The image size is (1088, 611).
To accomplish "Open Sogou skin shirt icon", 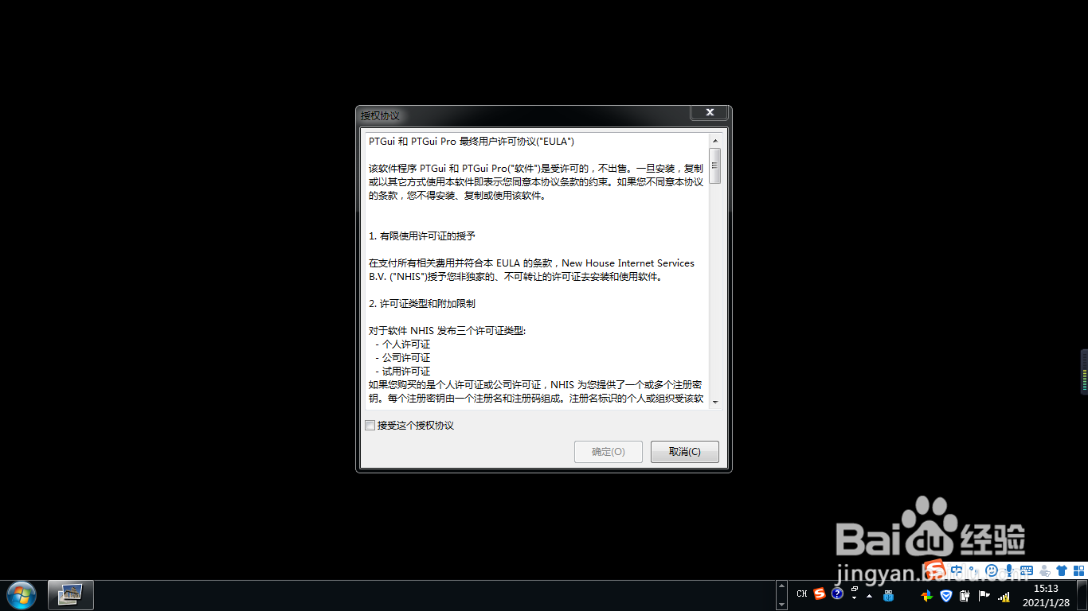I will click(x=1062, y=570).
